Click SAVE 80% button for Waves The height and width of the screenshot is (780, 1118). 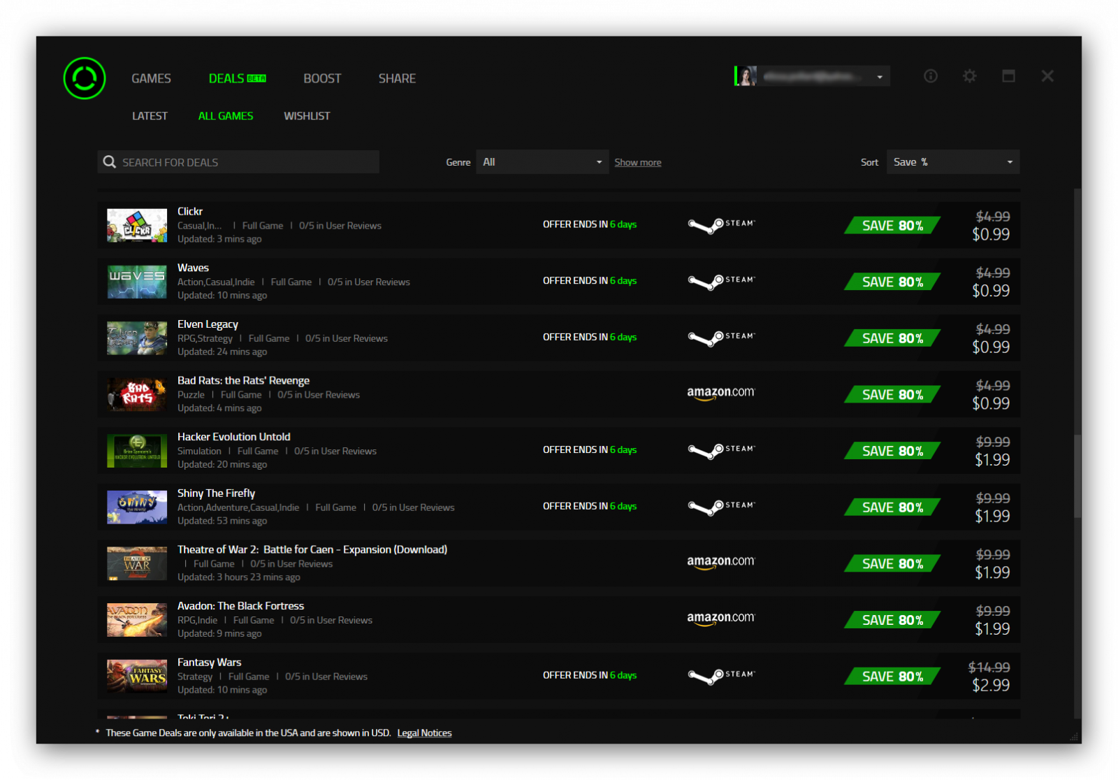[x=892, y=282]
